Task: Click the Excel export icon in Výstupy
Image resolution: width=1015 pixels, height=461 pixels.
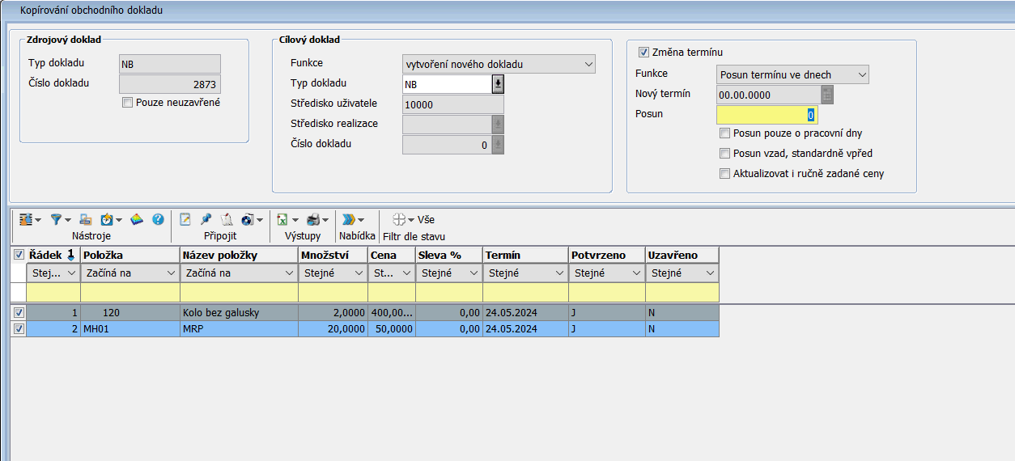Action: click(282, 219)
